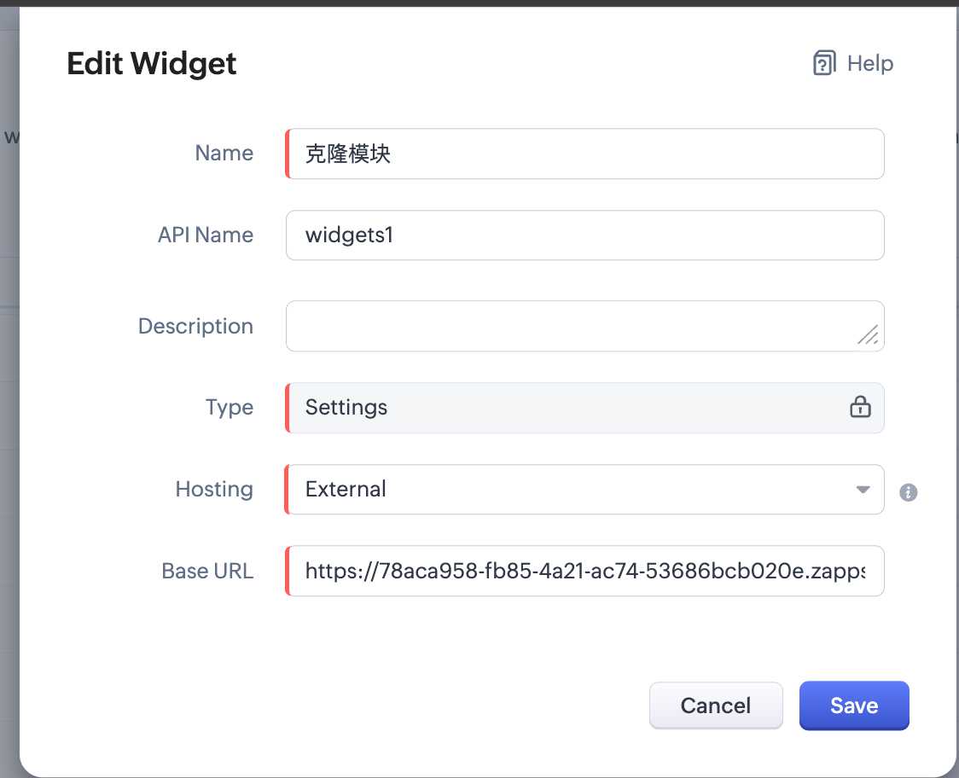959x778 pixels.
Task: Grab the Description resize handle
Action: (868, 335)
